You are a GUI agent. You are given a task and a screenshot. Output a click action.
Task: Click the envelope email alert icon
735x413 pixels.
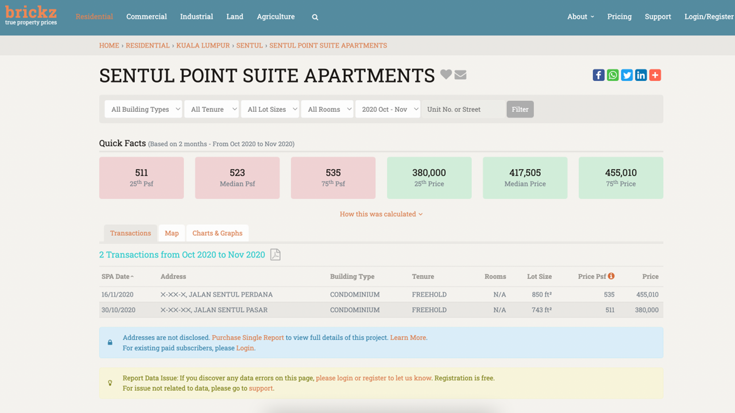click(461, 75)
